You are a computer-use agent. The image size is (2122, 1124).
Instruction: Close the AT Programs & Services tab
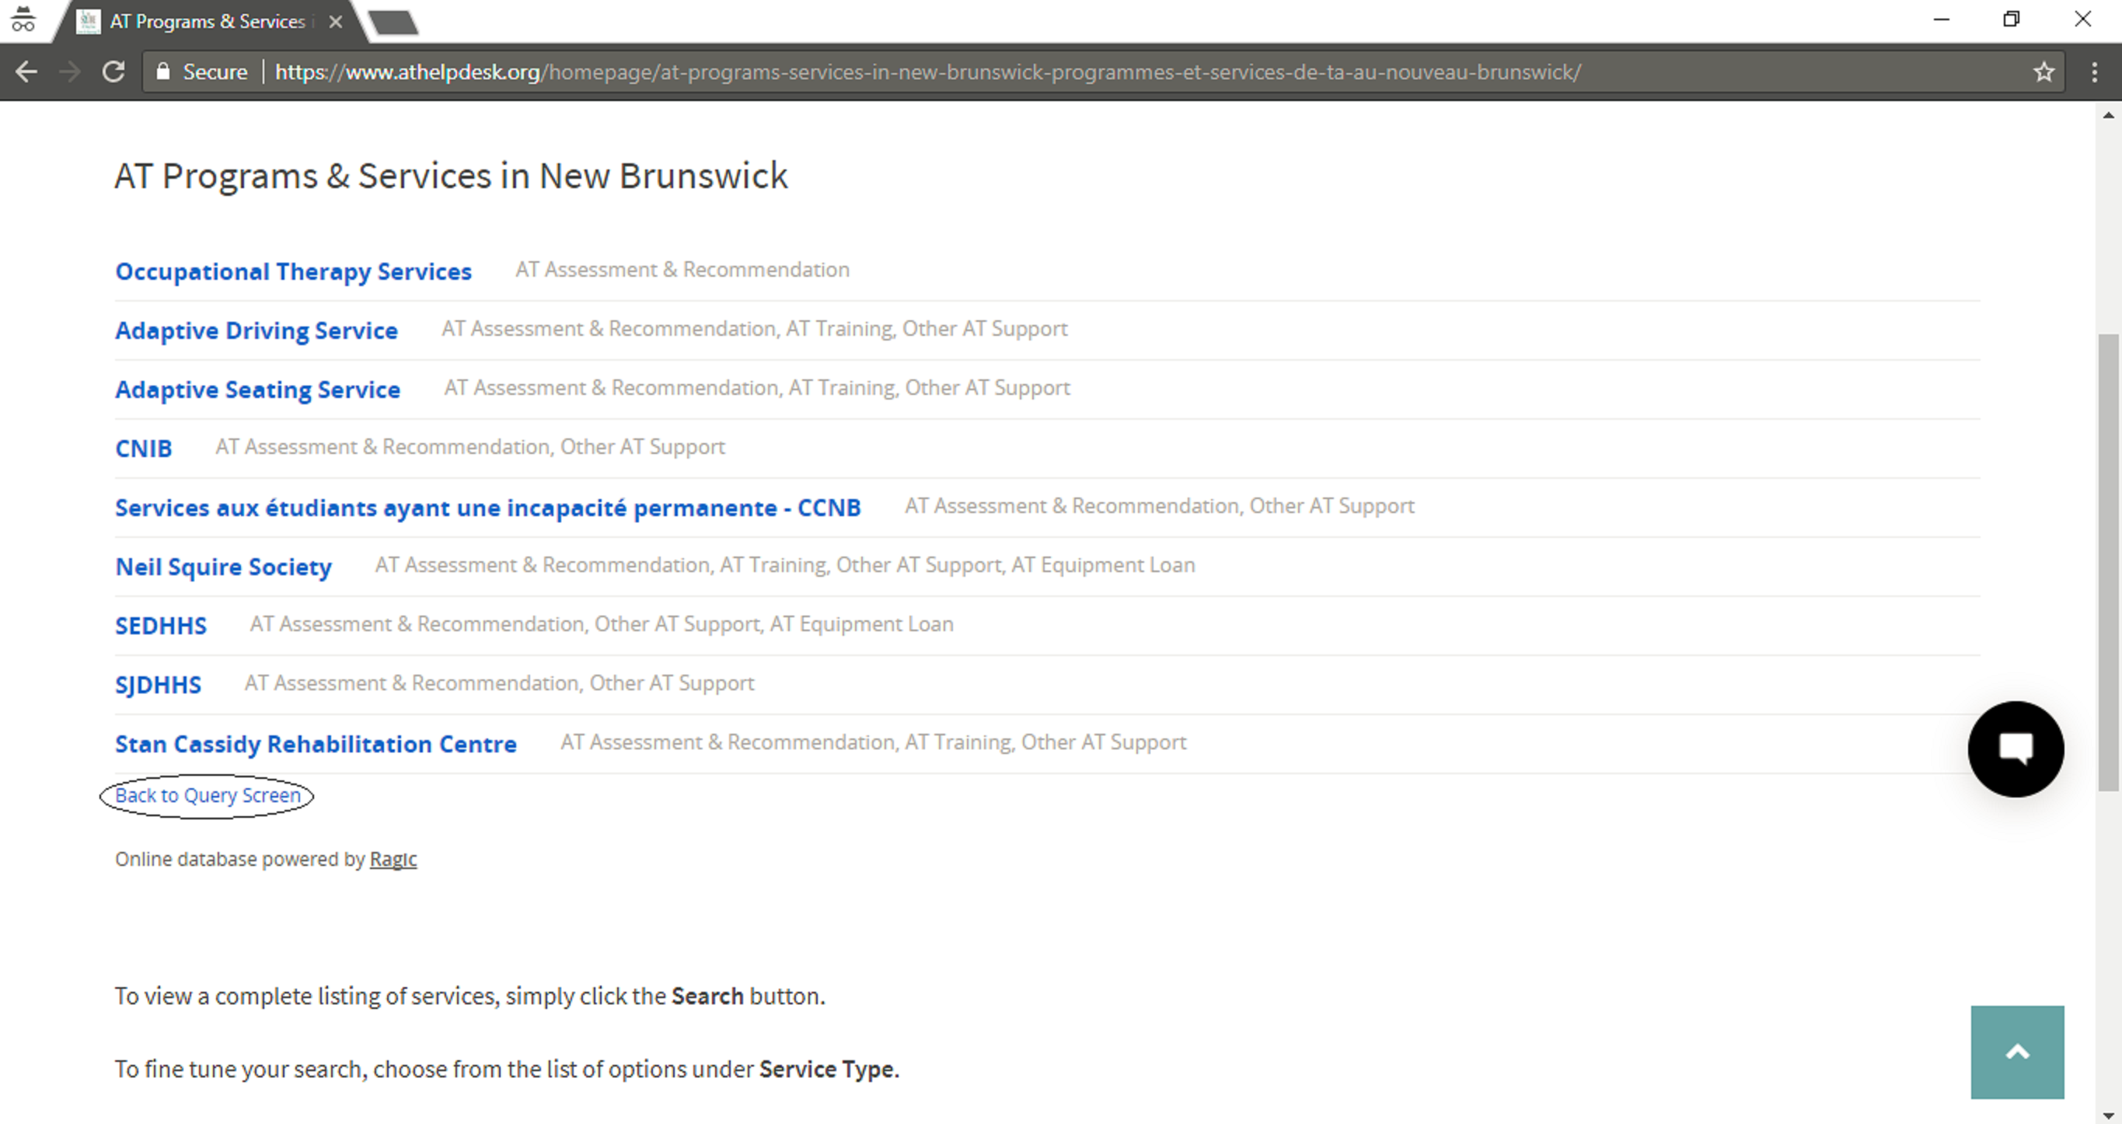click(x=335, y=23)
